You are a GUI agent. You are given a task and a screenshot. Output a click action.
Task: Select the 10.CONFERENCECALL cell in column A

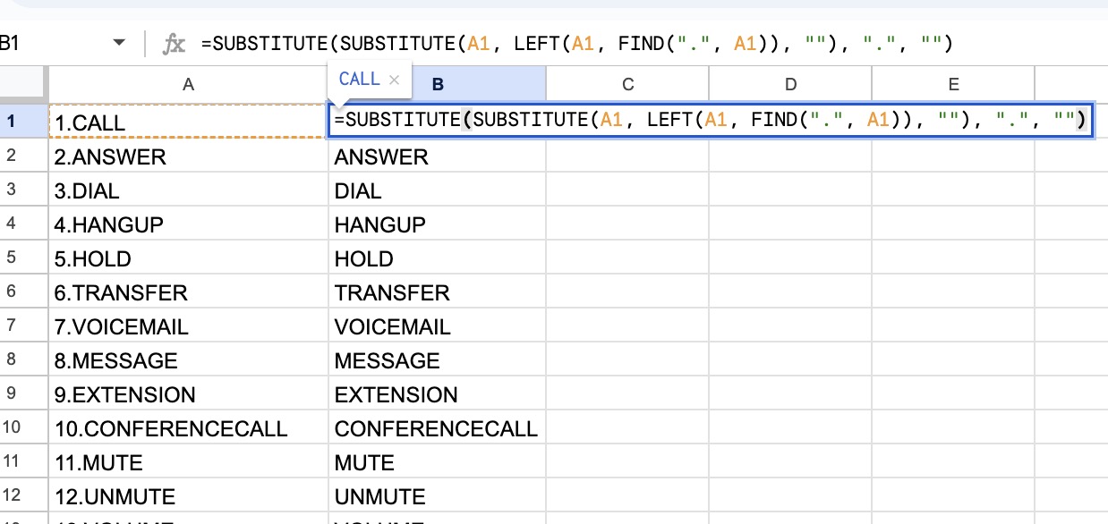point(188,429)
